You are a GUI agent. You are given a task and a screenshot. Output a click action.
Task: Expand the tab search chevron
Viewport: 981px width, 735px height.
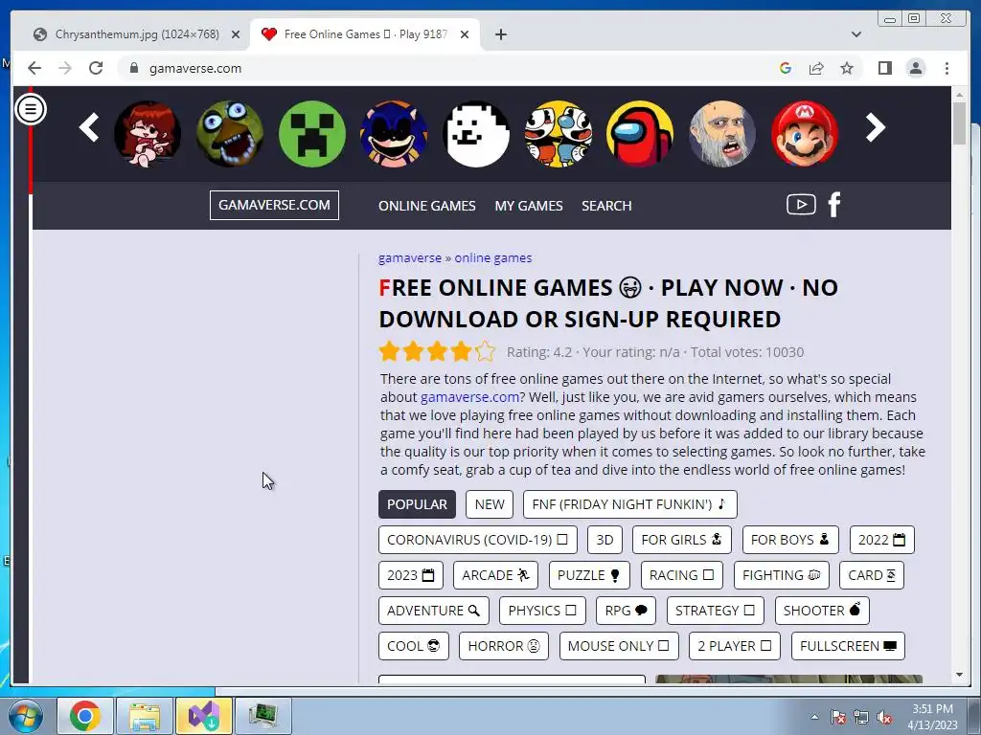coord(856,34)
